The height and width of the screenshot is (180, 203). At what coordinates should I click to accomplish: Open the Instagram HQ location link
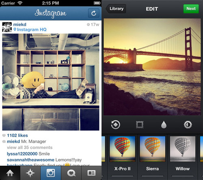[30, 30]
